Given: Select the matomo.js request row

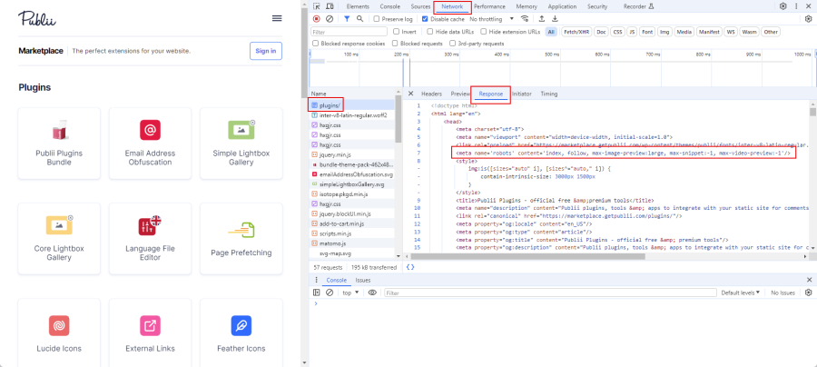Looking at the screenshot, I should point(353,243).
